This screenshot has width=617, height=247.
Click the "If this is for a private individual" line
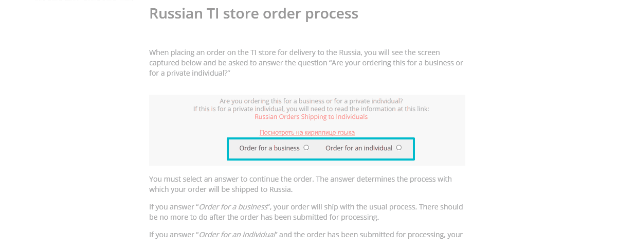coord(311,109)
